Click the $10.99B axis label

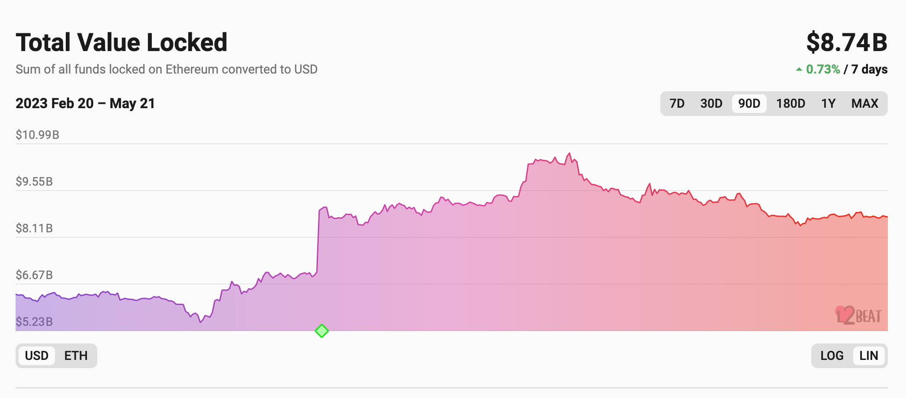pyautogui.click(x=37, y=135)
